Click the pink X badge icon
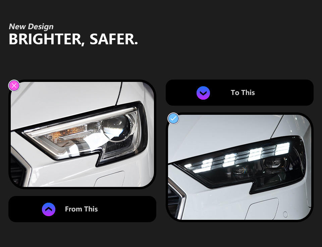322x247 pixels. [x=14, y=86]
